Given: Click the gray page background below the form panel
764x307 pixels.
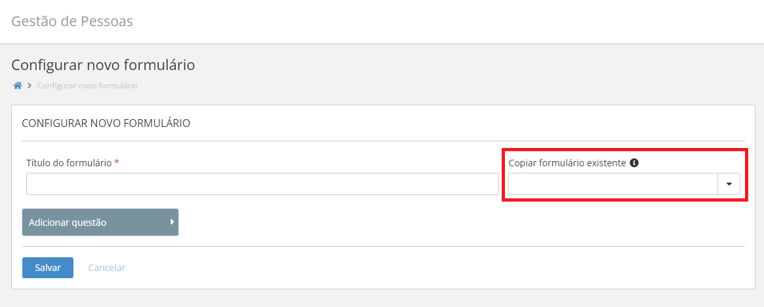Looking at the screenshot, I should [x=380, y=298].
